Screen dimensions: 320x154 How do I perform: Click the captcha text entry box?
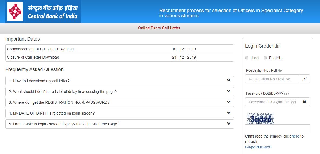(x=277, y=129)
